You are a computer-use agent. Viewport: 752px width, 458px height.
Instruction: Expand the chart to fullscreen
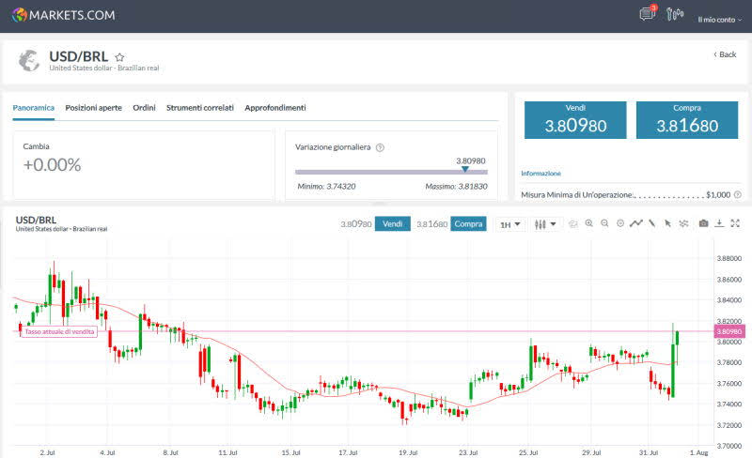click(x=735, y=223)
